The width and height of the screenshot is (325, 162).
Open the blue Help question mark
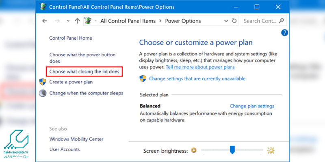point(284,33)
